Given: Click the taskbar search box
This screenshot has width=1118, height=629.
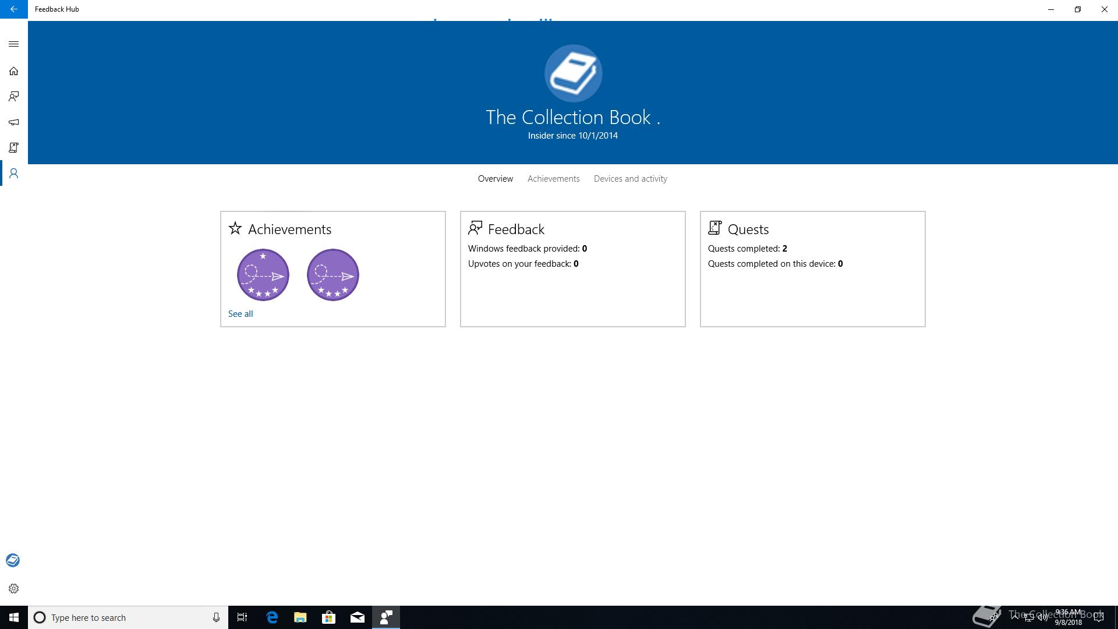Looking at the screenshot, I should [x=128, y=617].
